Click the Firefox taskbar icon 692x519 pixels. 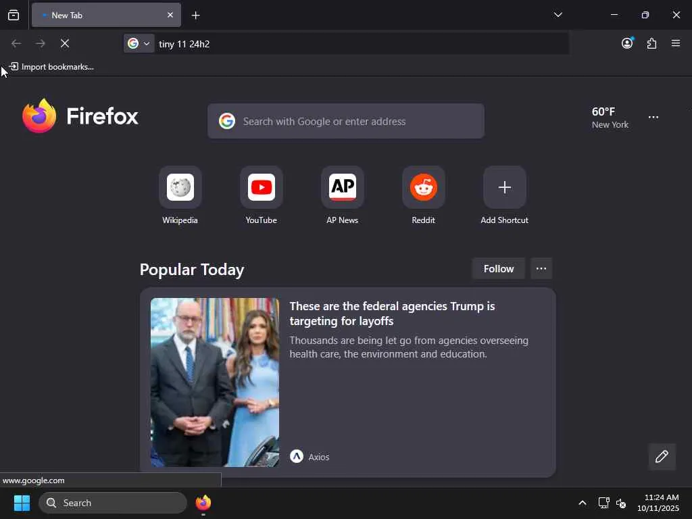point(203,503)
